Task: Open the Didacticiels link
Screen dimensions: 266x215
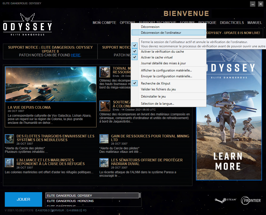Action: pyautogui.click(x=232, y=23)
